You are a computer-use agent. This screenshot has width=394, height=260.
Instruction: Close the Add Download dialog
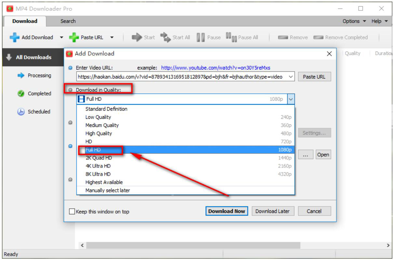(x=329, y=54)
